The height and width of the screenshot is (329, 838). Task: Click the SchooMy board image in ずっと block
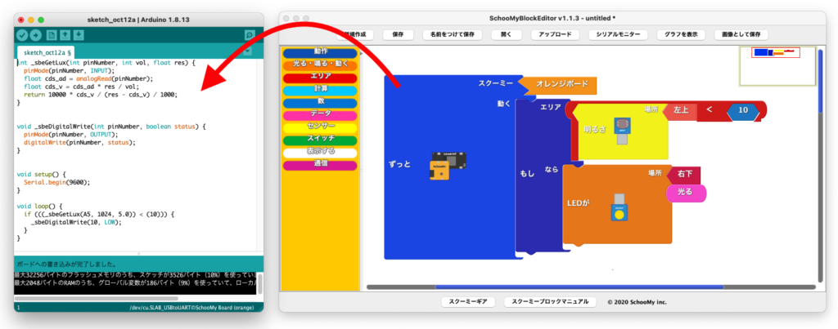447,165
